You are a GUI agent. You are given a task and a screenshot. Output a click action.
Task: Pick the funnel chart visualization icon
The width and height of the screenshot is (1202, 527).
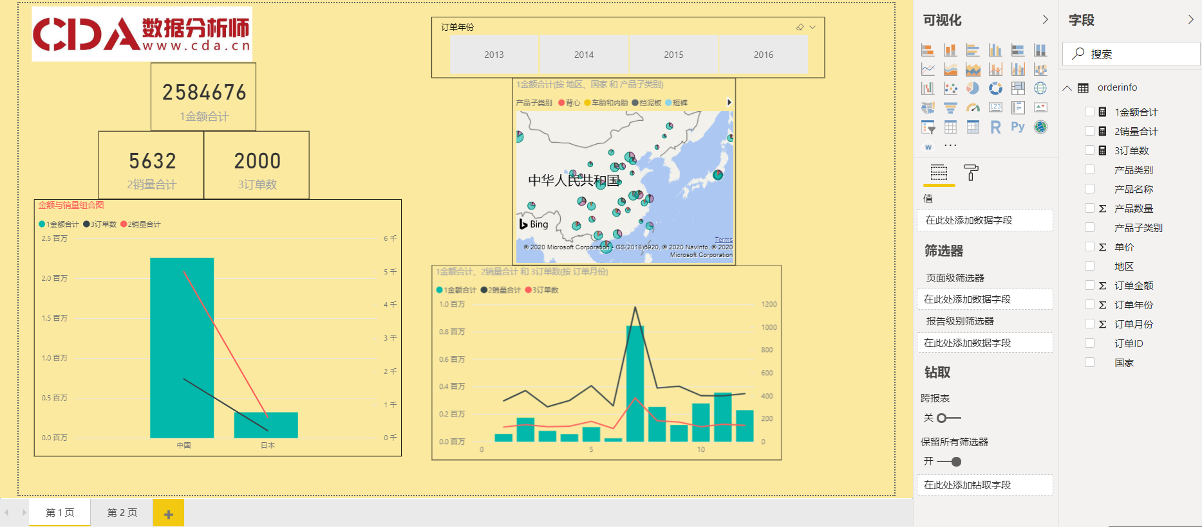[x=950, y=108]
